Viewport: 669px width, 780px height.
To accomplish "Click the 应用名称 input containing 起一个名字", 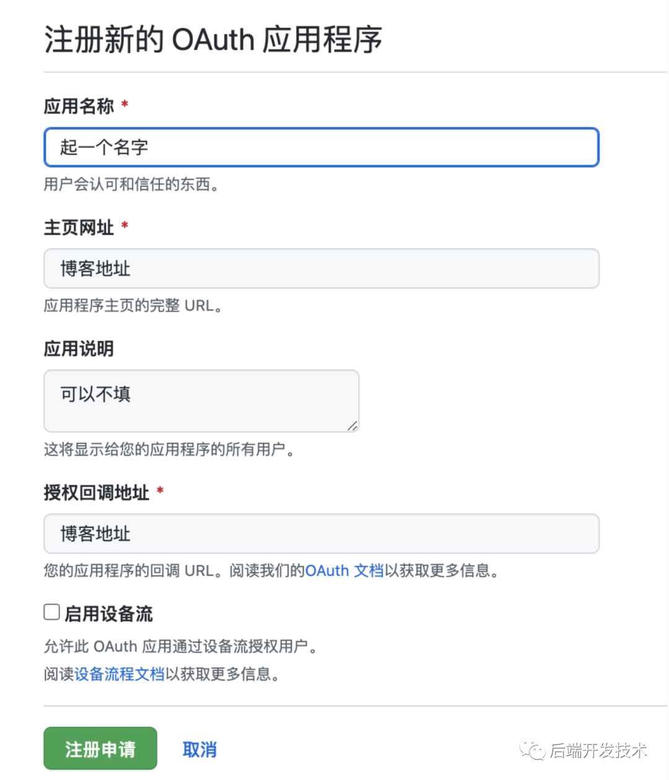I will pos(321,147).
